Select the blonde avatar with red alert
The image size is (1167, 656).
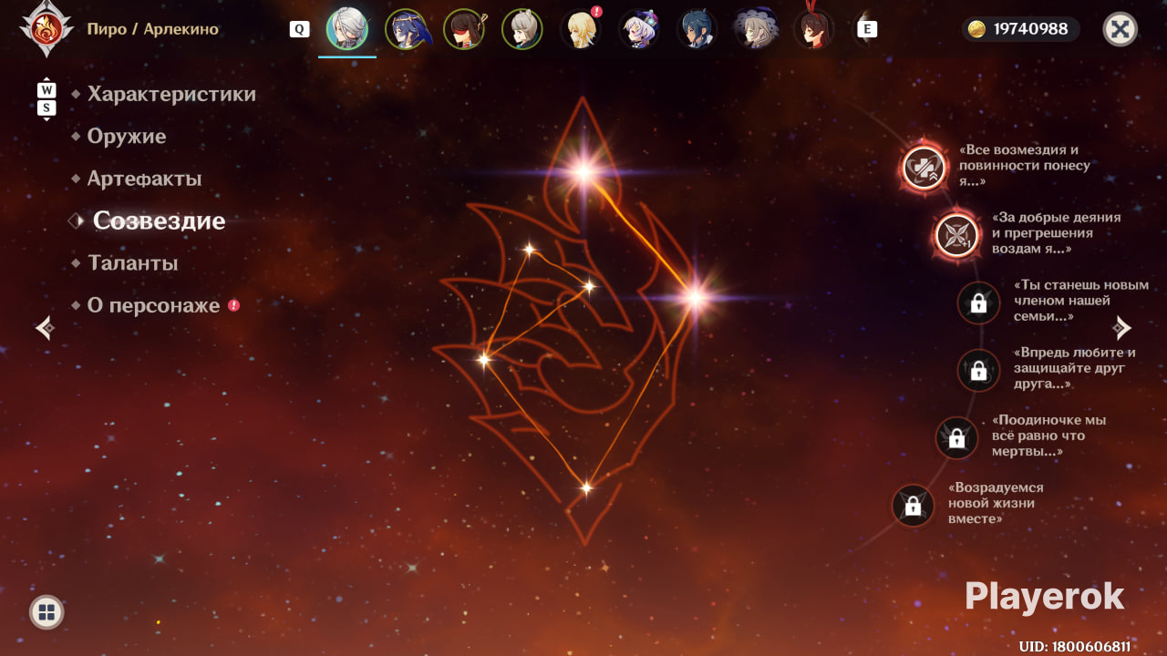pyautogui.click(x=581, y=29)
